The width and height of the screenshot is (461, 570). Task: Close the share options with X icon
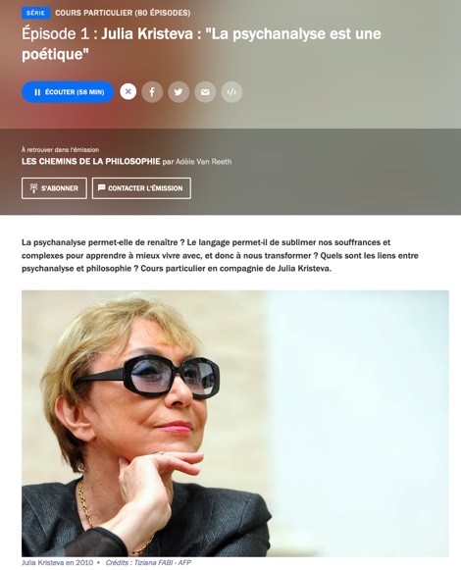[x=128, y=91]
